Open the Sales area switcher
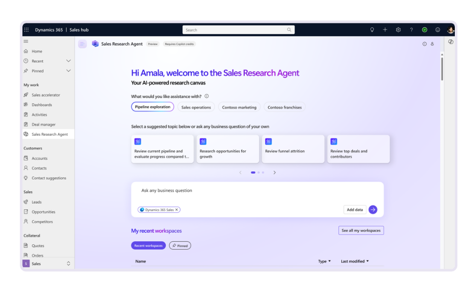Screen dimensions: 468x292 (x=48, y=264)
